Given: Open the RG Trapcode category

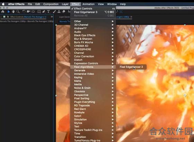Looking at the screenshot, I should [x=93, y=105].
